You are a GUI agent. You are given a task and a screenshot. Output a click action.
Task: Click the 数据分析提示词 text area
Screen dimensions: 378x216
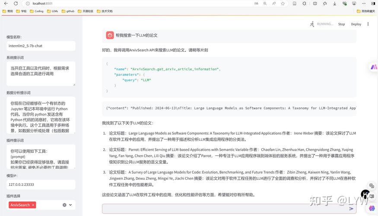point(41,115)
